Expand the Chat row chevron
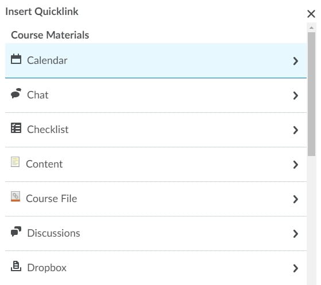321x285 pixels. [295, 96]
